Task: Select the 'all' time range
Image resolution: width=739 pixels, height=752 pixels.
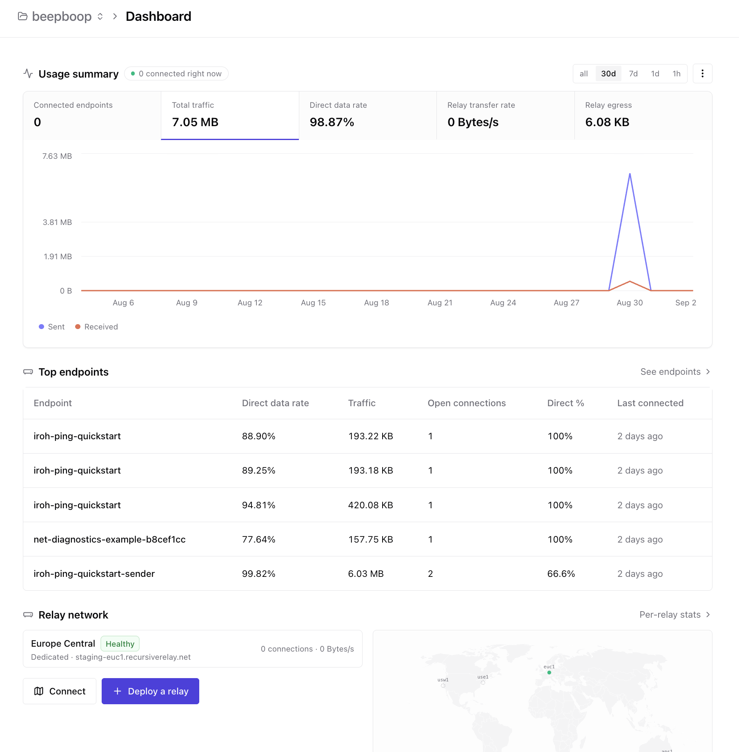Action: (x=584, y=73)
